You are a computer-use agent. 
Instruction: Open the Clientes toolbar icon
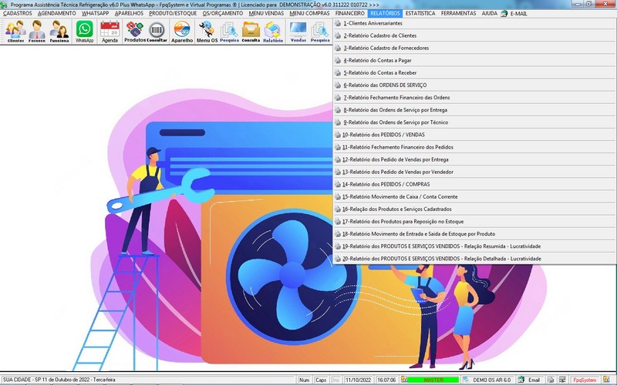(x=15, y=32)
